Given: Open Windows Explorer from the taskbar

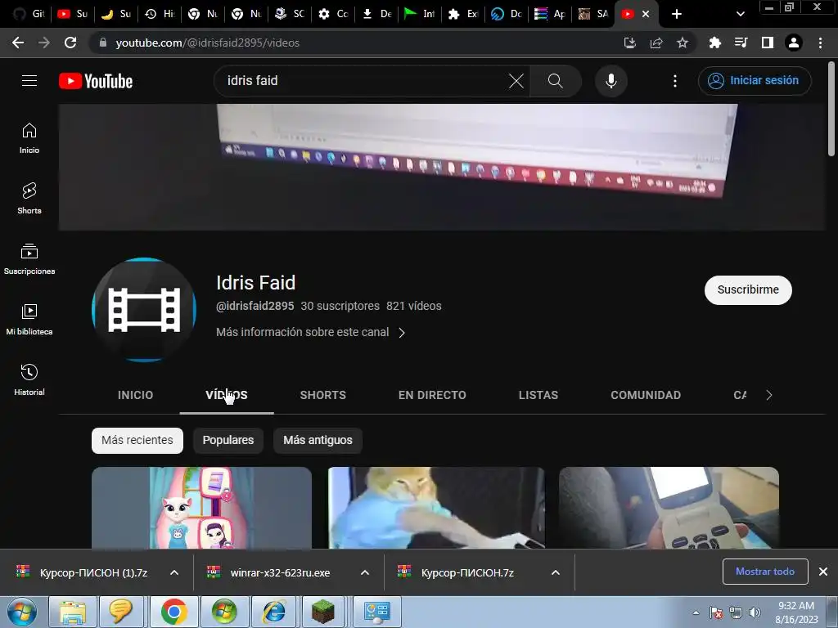Looking at the screenshot, I should pyautogui.click(x=73, y=612).
